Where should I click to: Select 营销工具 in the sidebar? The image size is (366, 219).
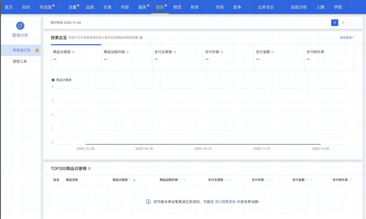click(21, 61)
